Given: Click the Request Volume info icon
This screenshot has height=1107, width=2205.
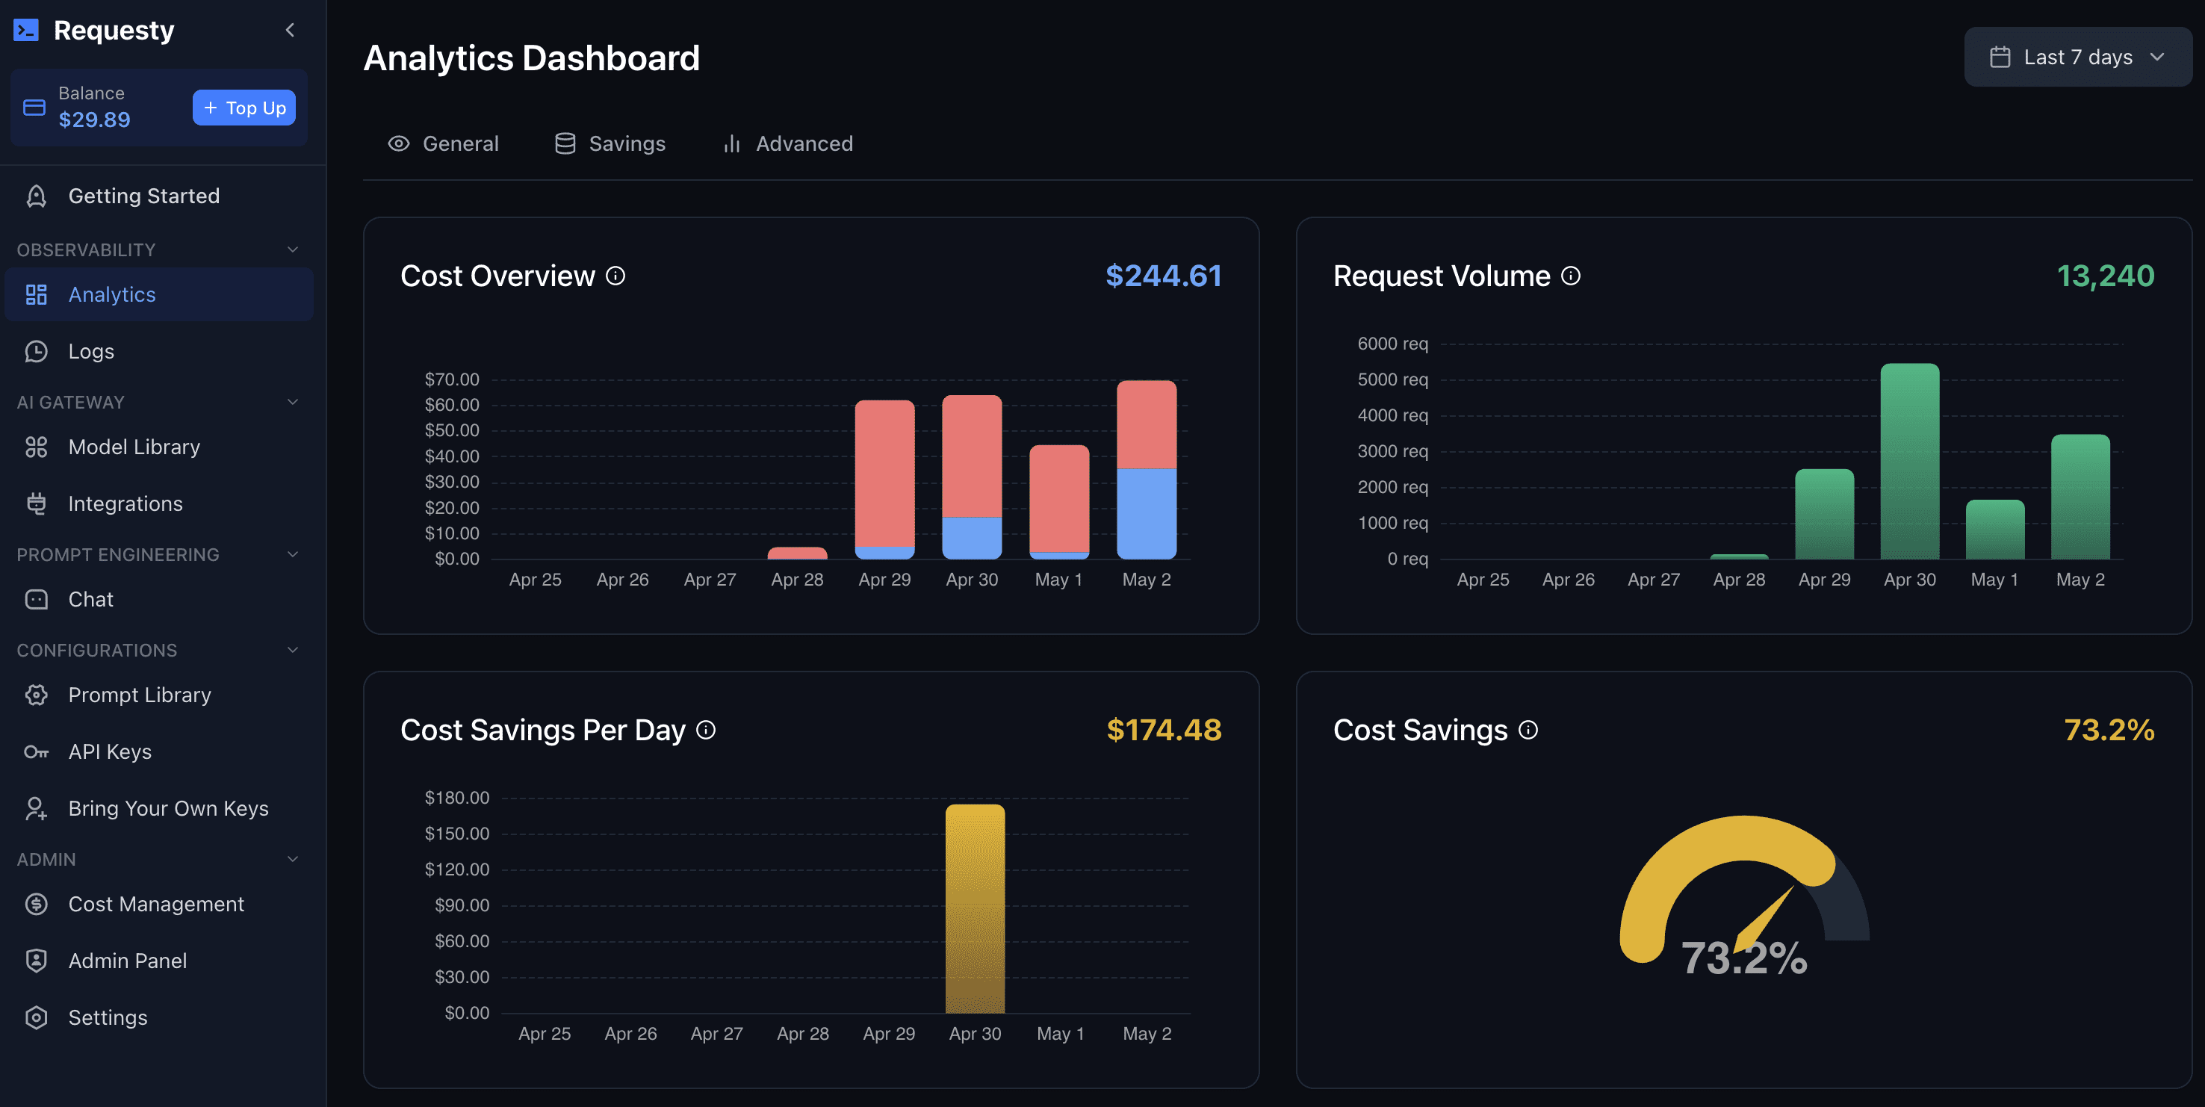Looking at the screenshot, I should (x=1571, y=276).
